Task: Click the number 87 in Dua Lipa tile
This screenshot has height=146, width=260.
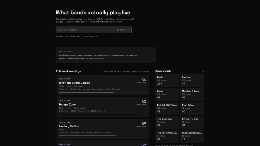Action: [184, 84]
